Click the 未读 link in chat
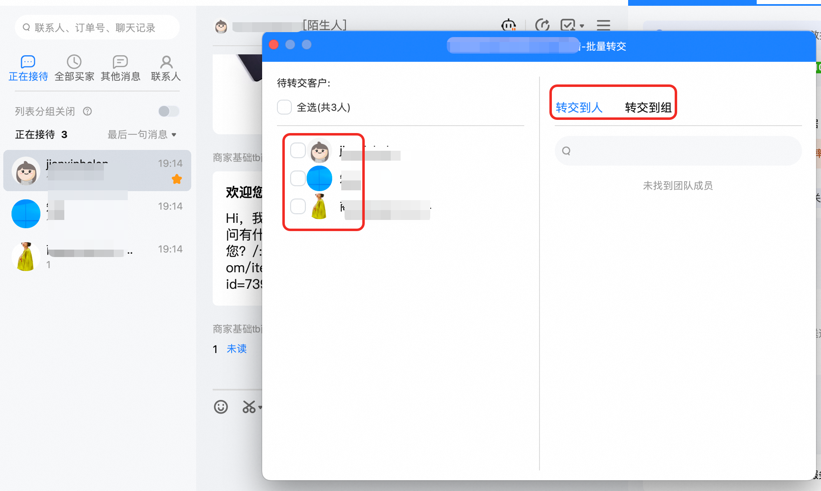The image size is (821, 491). pos(237,349)
